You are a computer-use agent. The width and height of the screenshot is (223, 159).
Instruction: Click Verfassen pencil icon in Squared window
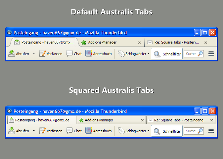pos(43,131)
